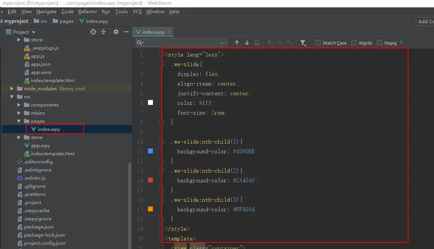434x249 pixels.
Task: Expand node_modules library root folder
Action: pyautogui.click(x=12, y=89)
